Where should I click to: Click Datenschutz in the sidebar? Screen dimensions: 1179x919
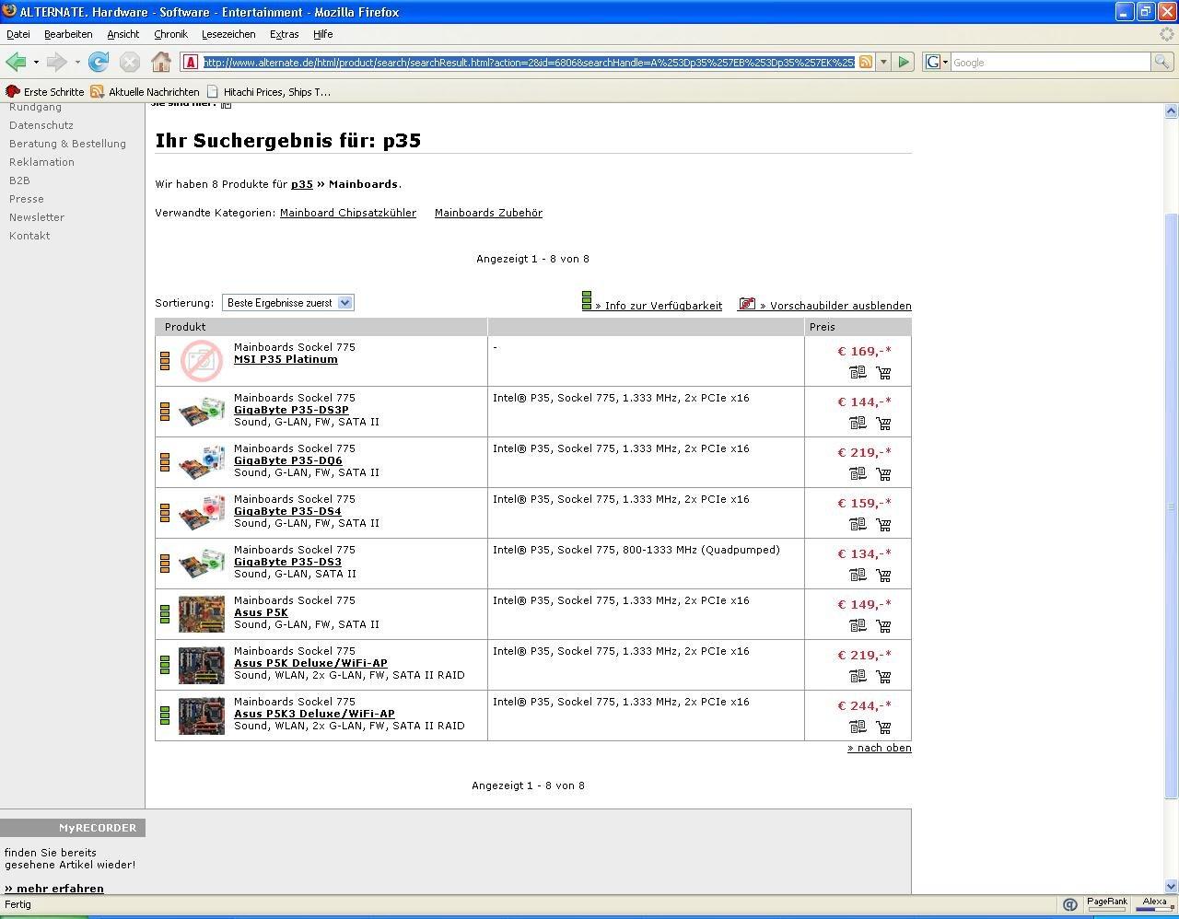[41, 125]
